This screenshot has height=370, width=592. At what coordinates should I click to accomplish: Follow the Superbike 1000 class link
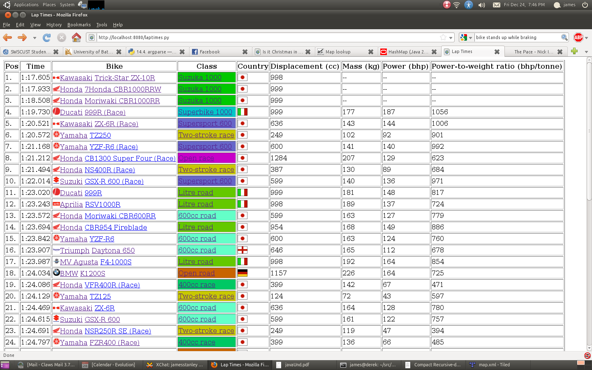205,112
